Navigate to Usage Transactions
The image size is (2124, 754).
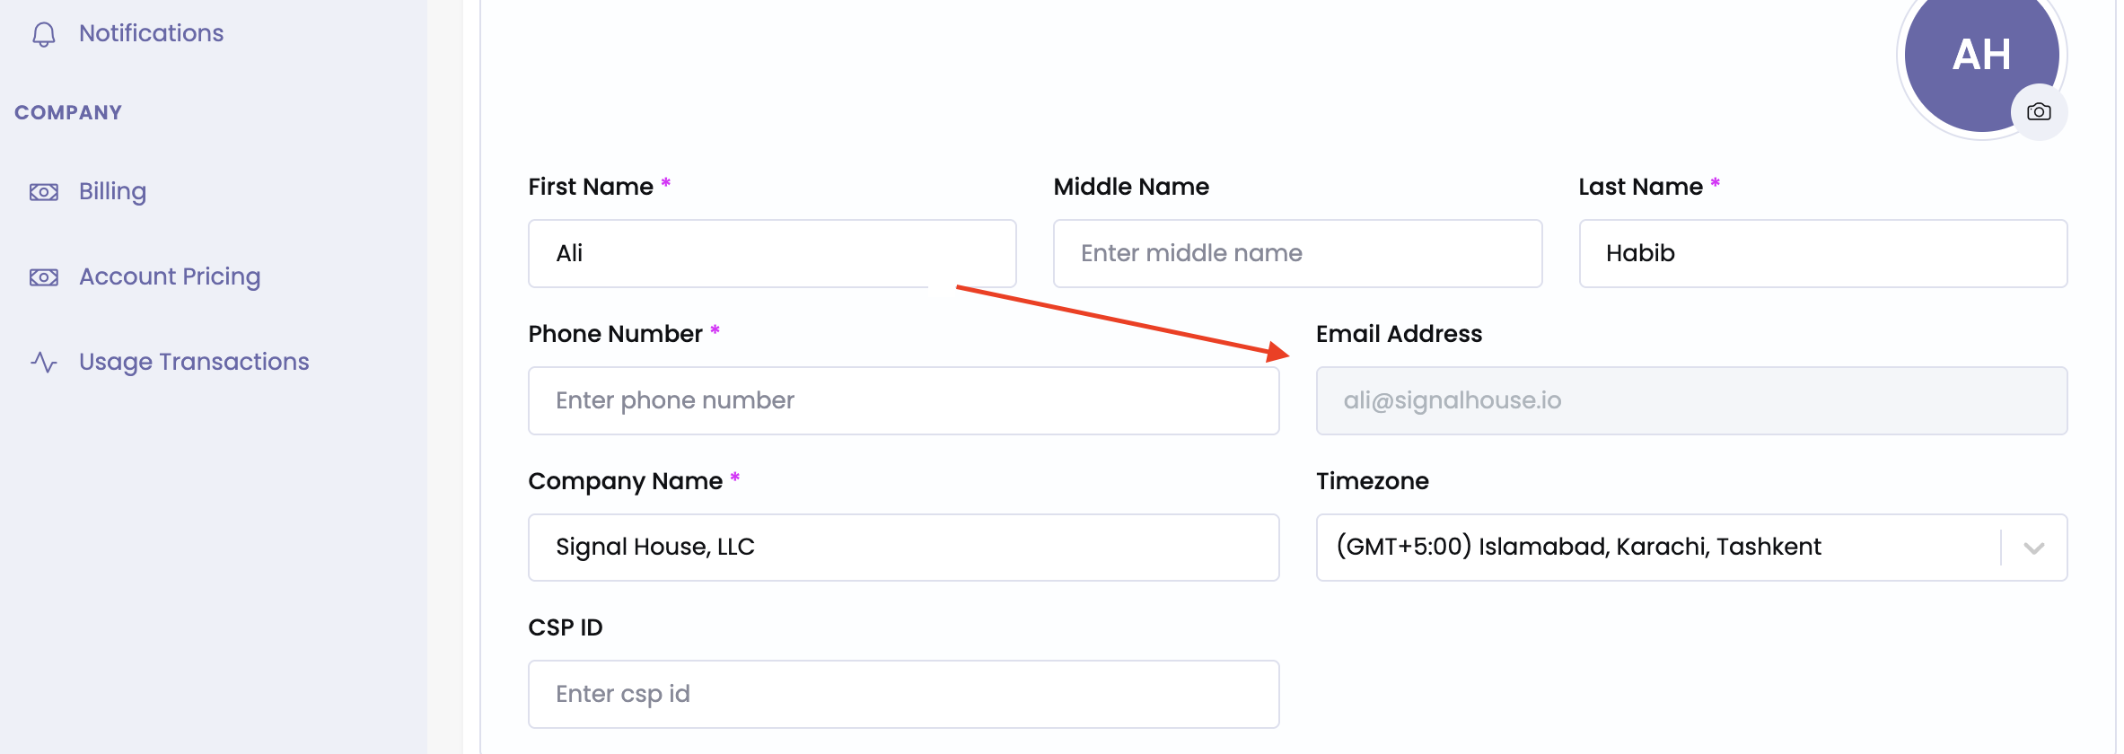coord(194,362)
